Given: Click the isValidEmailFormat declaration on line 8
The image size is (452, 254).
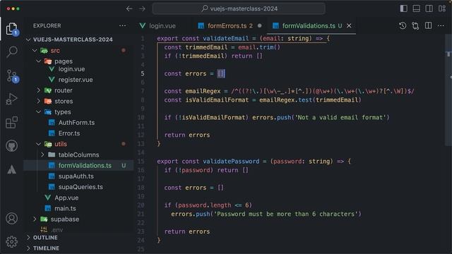Looking at the screenshot, I should [x=217, y=100].
